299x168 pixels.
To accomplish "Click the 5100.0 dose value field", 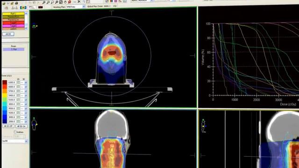I will [12, 100].
